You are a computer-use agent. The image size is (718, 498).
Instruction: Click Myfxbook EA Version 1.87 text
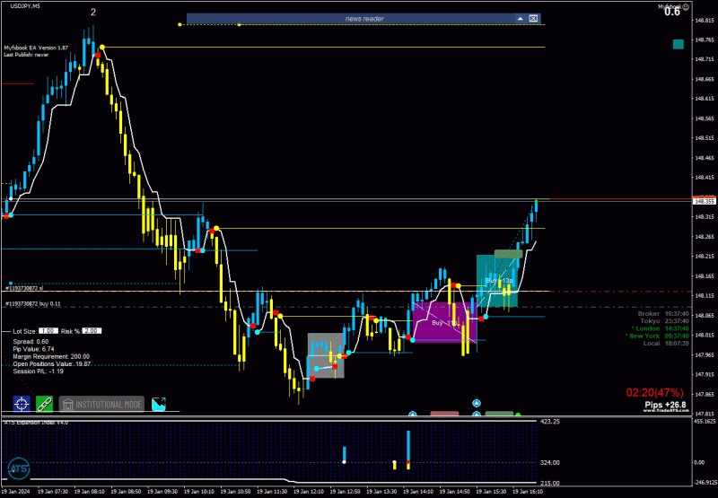36,48
